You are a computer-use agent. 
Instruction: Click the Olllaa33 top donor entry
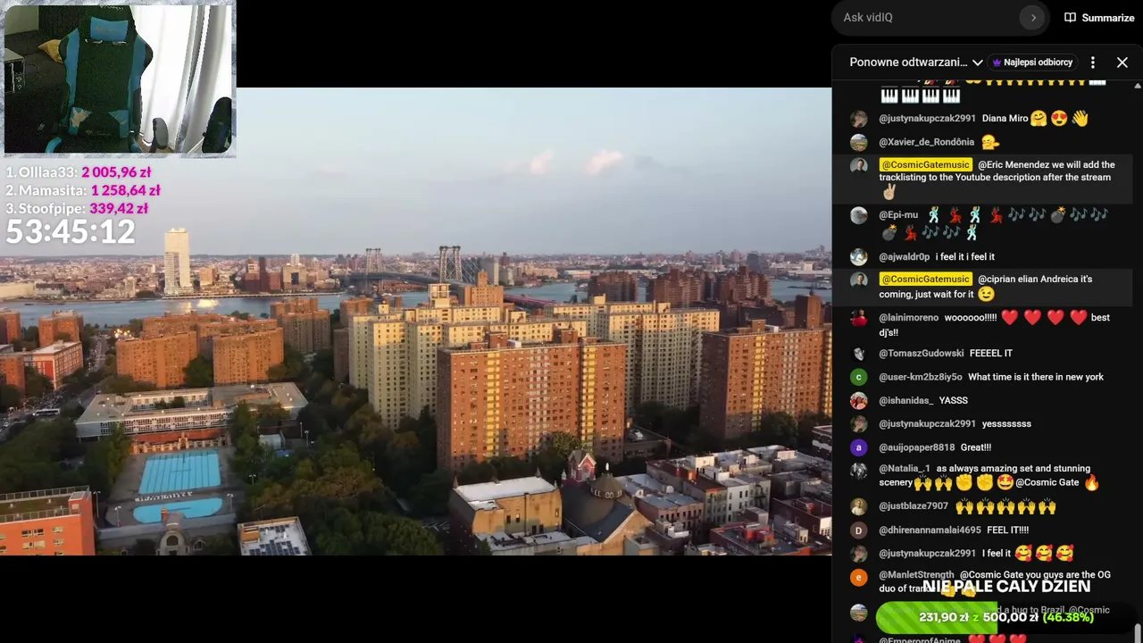tap(79, 172)
